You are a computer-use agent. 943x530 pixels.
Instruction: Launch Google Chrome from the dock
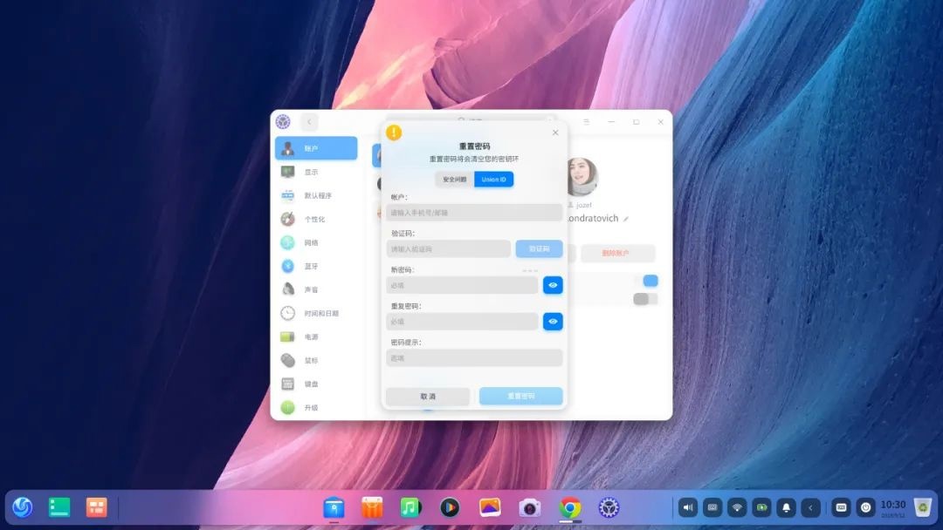568,506
